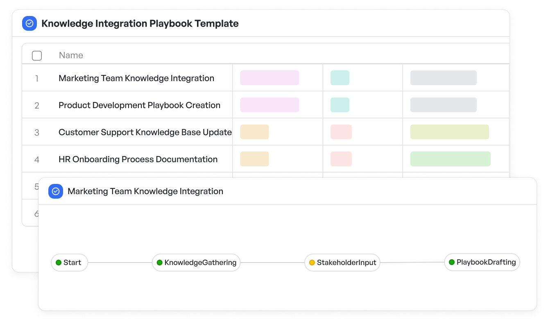Click the Name column header
Image resolution: width=548 pixels, height=324 pixels.
(x=71, y=55)
